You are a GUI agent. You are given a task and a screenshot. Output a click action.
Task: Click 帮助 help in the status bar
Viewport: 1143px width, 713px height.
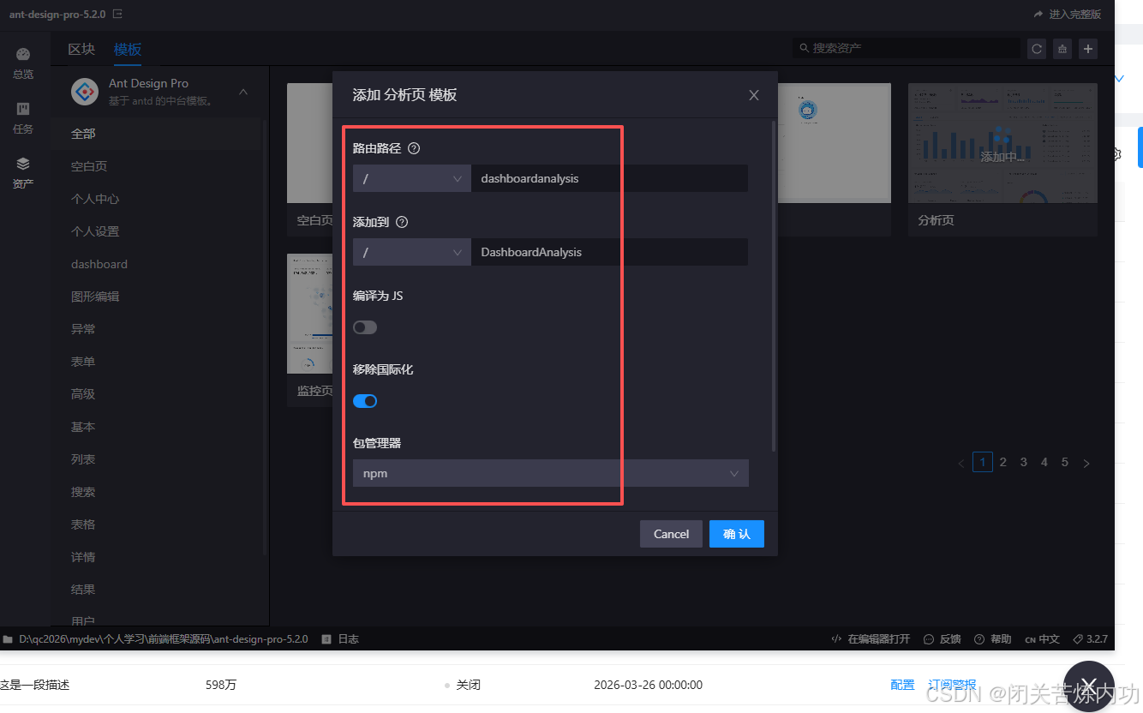coord(992,639)
